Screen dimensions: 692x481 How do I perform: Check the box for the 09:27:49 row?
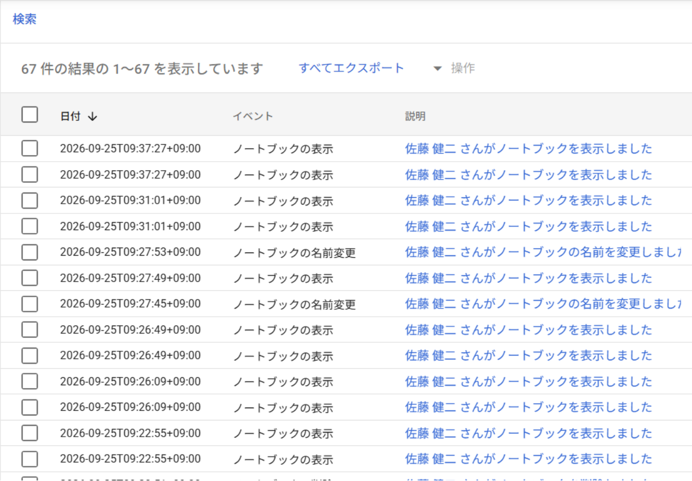30,278
